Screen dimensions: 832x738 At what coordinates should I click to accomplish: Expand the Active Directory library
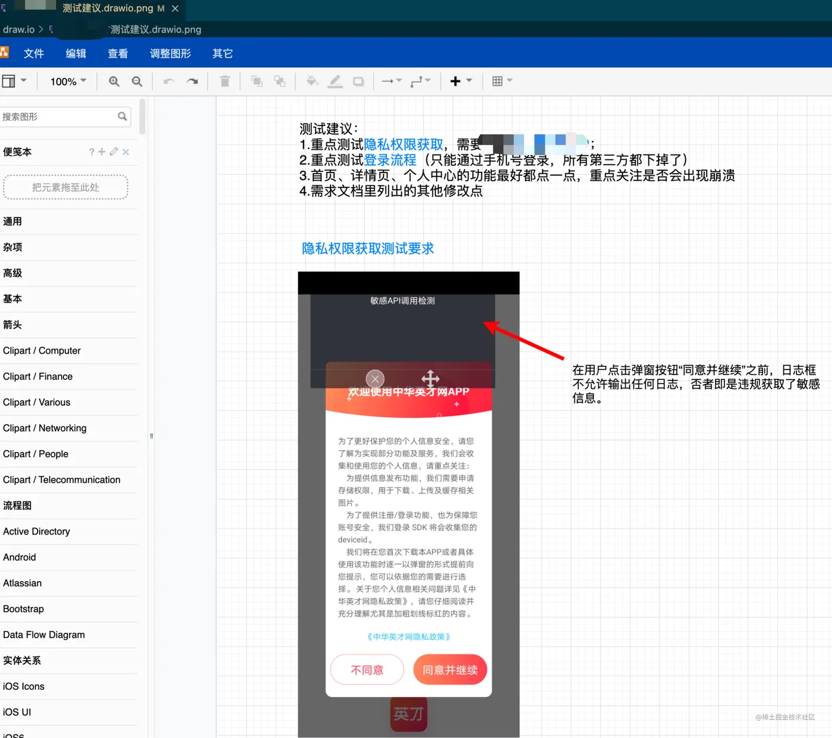click(69, 532)
